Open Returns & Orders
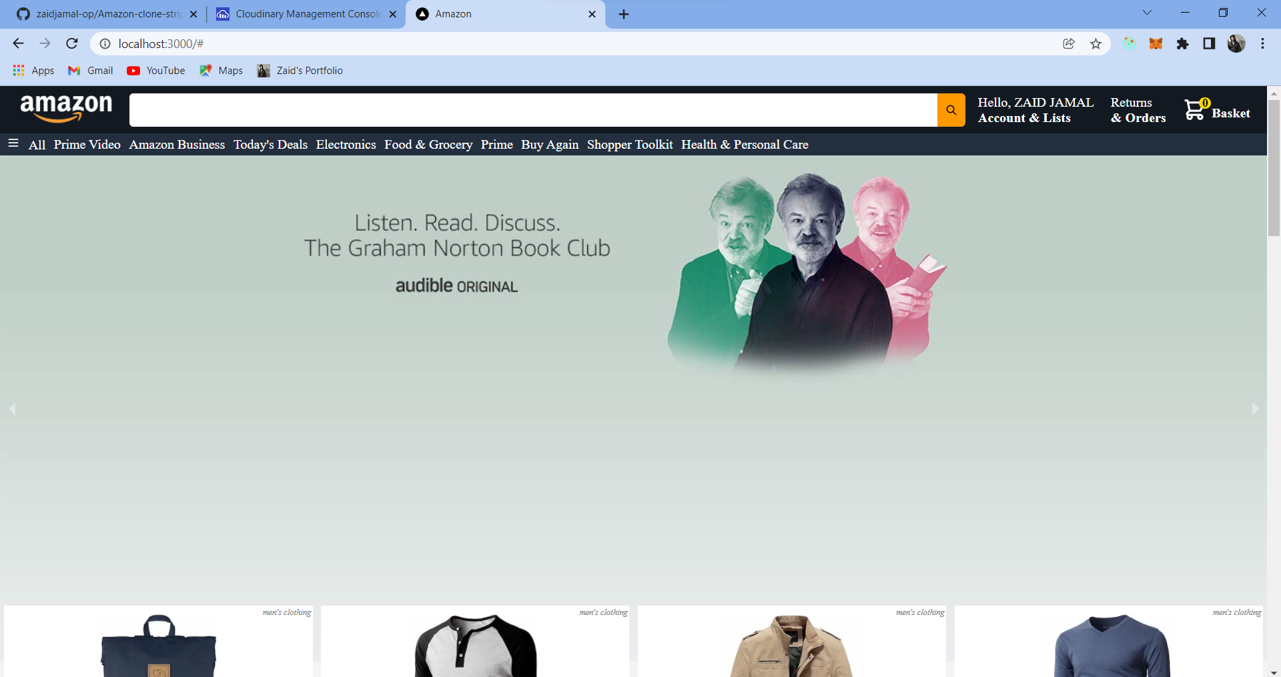1281x677 pixels. [1138, 110]
